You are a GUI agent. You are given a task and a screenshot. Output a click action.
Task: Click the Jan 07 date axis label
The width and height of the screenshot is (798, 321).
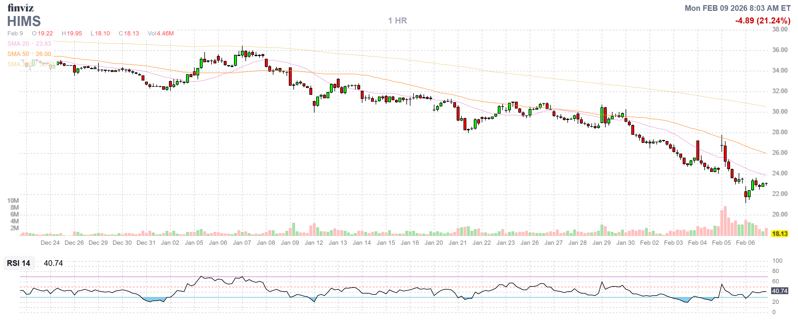pos(242,243)
